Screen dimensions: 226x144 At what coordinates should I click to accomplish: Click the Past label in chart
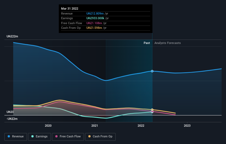tap(147, 43)
